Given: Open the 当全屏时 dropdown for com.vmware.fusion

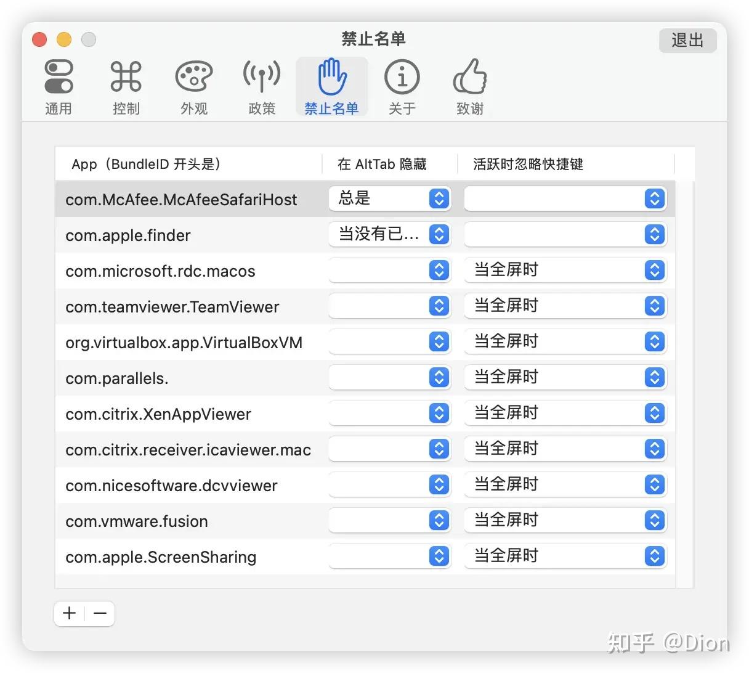Looking at the screenshot, I should [564, 520].
